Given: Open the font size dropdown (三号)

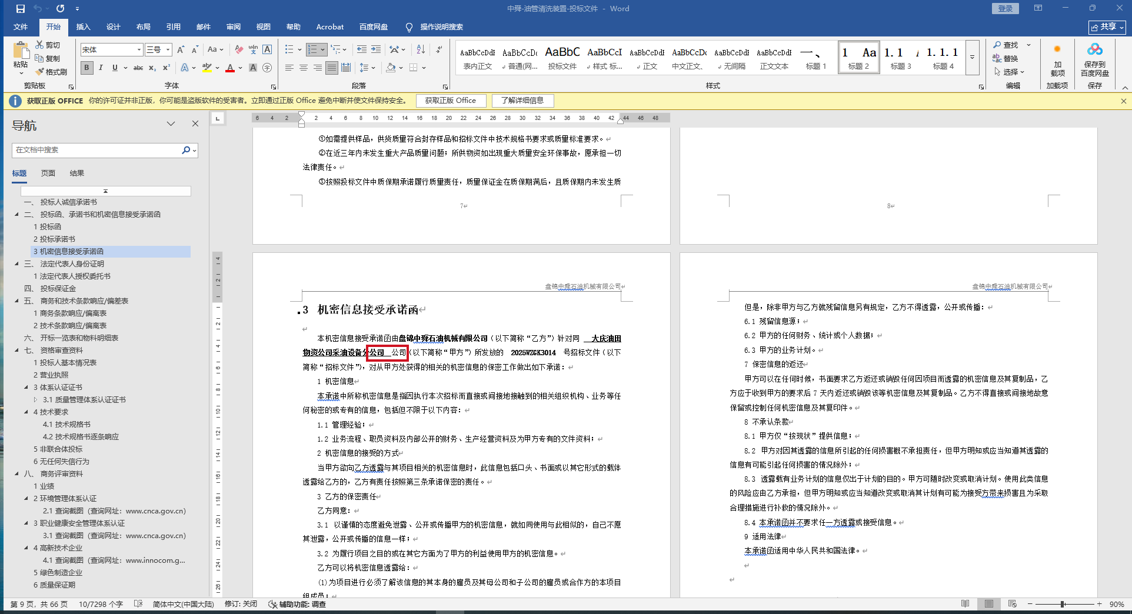Looking at the screenshot, I should pyautogui.click(x=168, y=50).
